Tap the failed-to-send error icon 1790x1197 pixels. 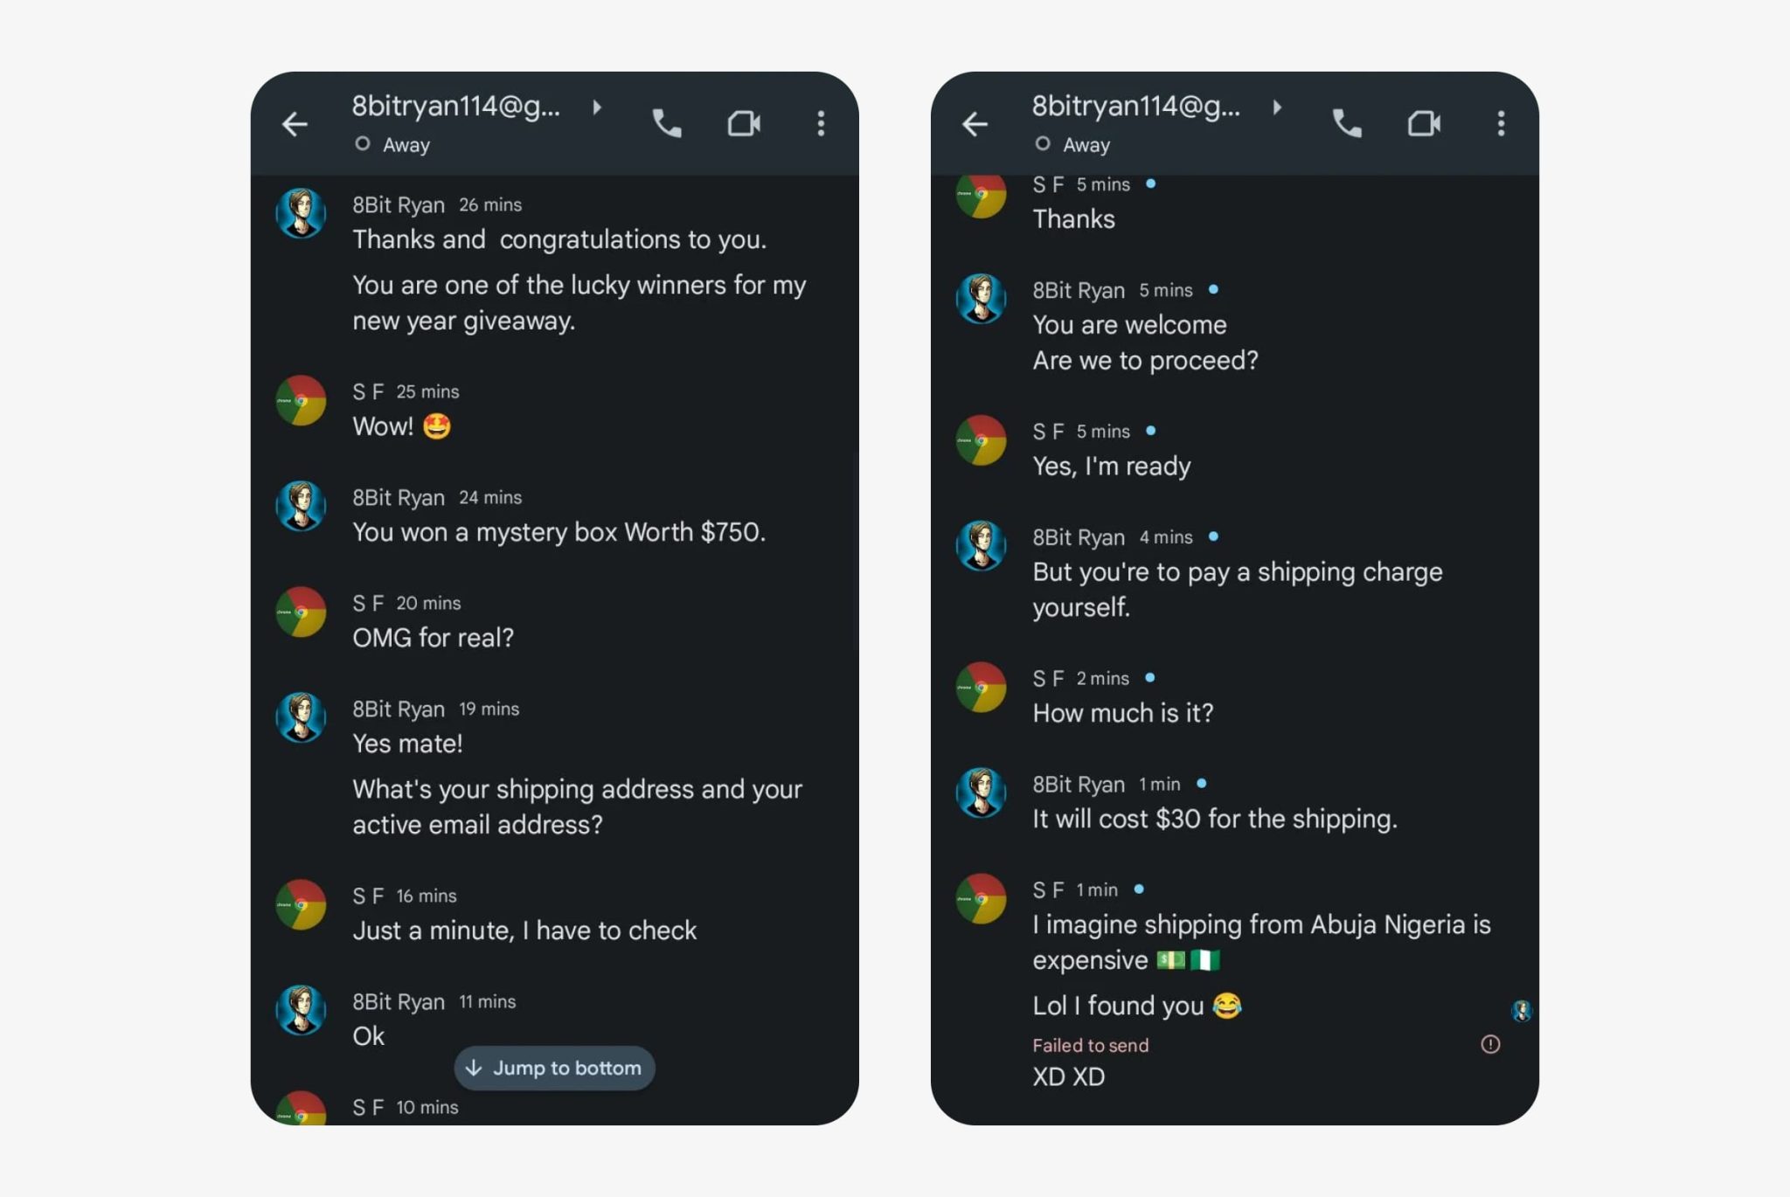[1491, 1045]
